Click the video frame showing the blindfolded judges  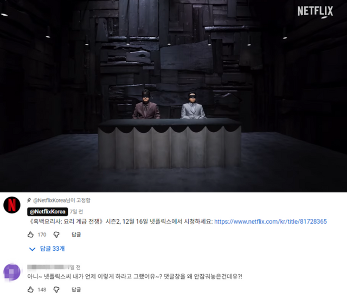(x=173, y=96)
